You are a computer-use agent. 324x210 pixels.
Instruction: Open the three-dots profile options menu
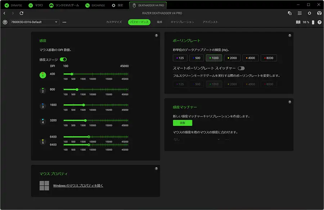point(64,22)
